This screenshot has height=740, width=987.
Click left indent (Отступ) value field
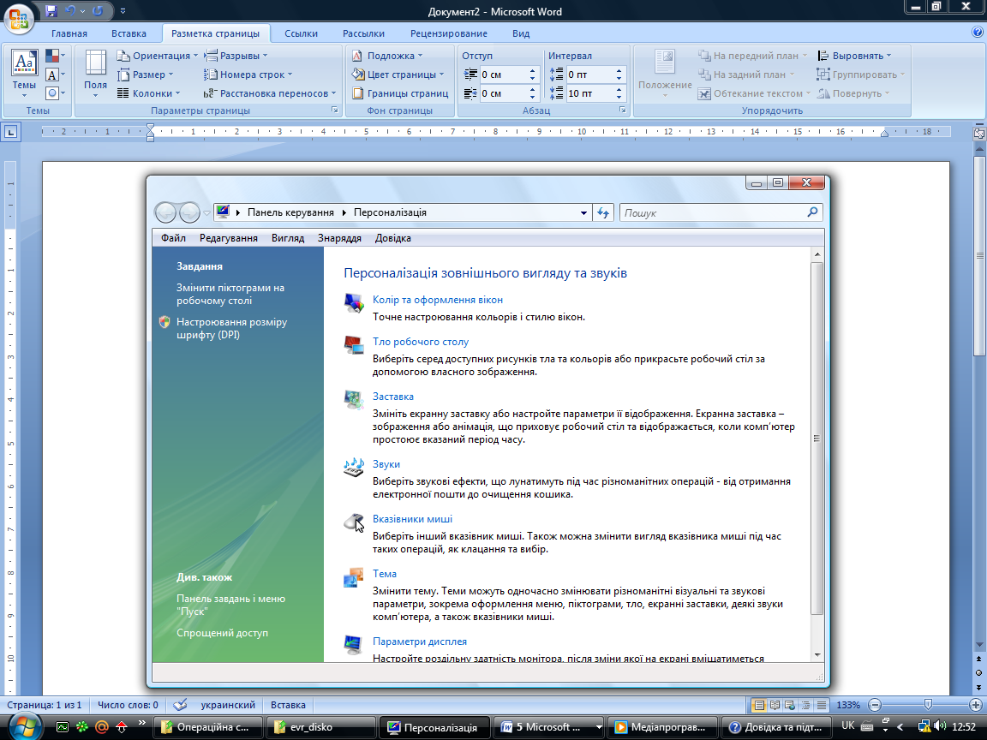tap(503, 75)
